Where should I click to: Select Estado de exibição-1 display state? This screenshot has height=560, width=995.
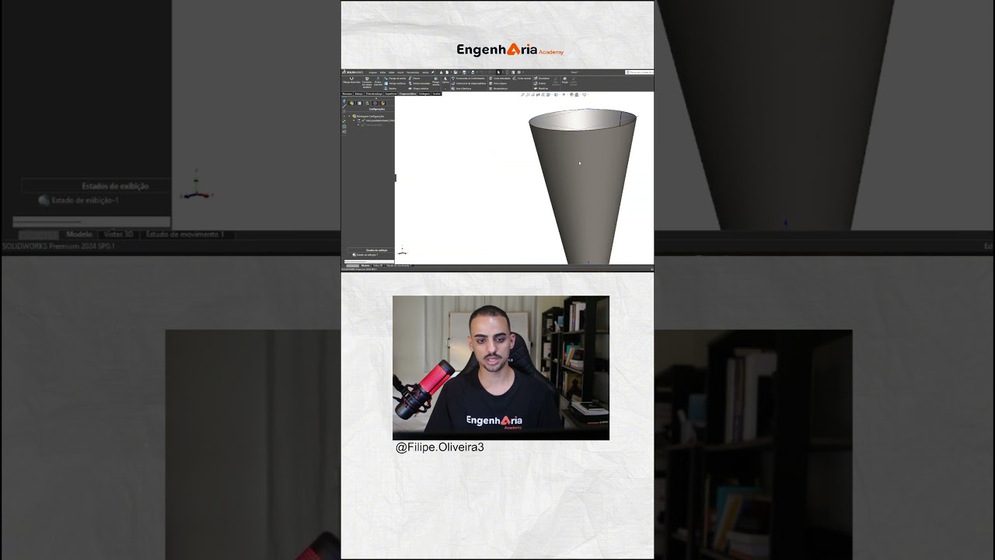tap(365, 254)
